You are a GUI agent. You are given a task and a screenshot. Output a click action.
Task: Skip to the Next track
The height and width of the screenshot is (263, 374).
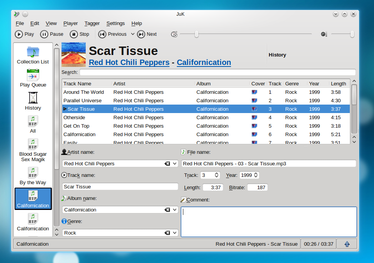[147, 34]
